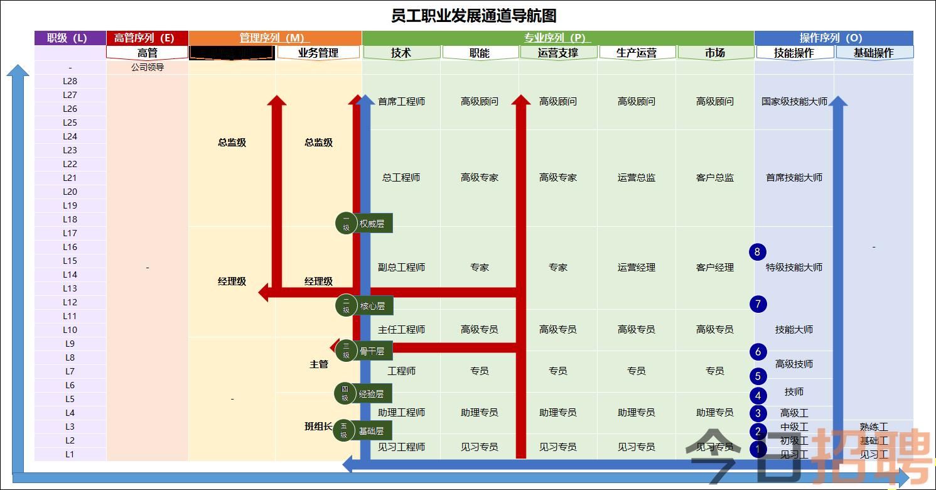This screenshot has height=490, width=936.
Task: Click the 运营支撑 sub-header tab
Action: [558, 53]
